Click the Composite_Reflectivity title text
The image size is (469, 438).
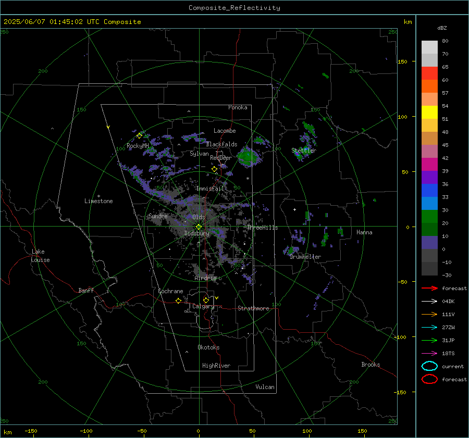(234, 8)
